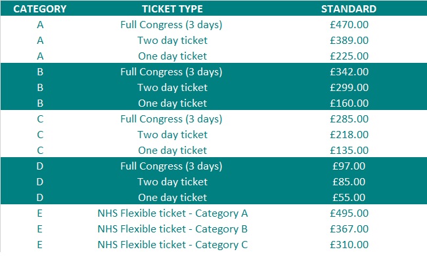
Task: Click the £85.00 price cell
Action: [349, 182]
